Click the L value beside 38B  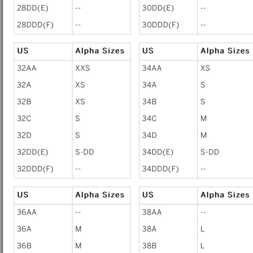(x=202, y=246)
